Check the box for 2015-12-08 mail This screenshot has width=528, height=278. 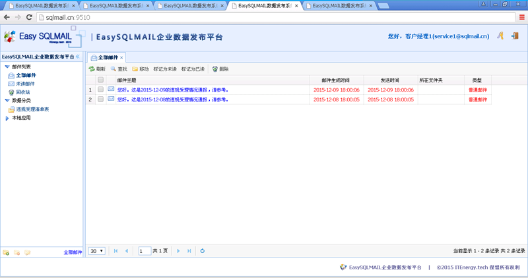100,99
